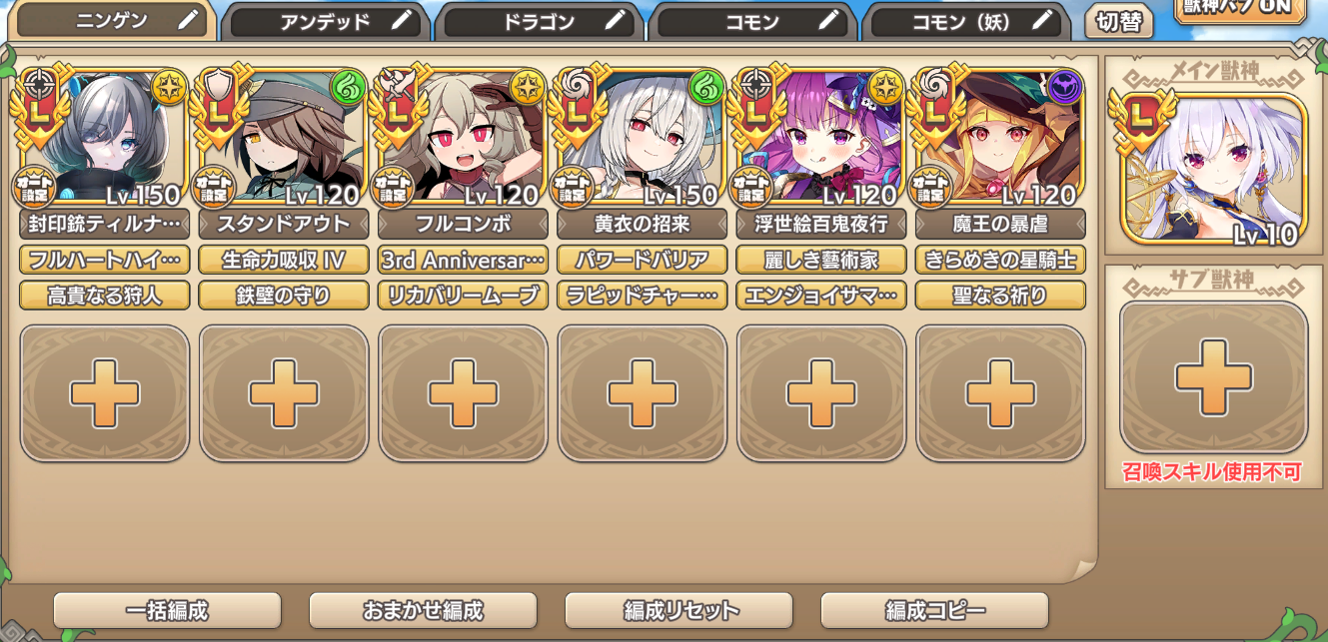This screenshot has height=642, width=1328.
Task: Click the pencil icon on コモン（妖） tab
Action: [x=1043, y=21]
